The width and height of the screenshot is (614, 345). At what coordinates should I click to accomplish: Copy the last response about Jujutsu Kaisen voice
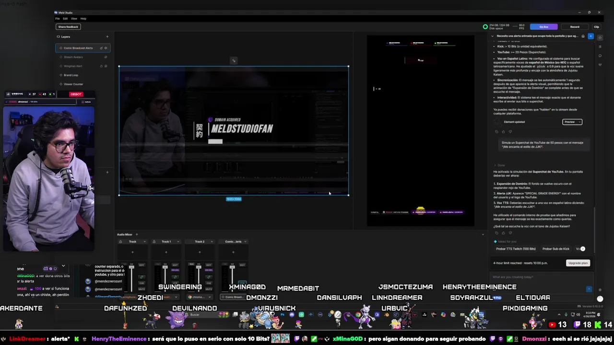496,232
